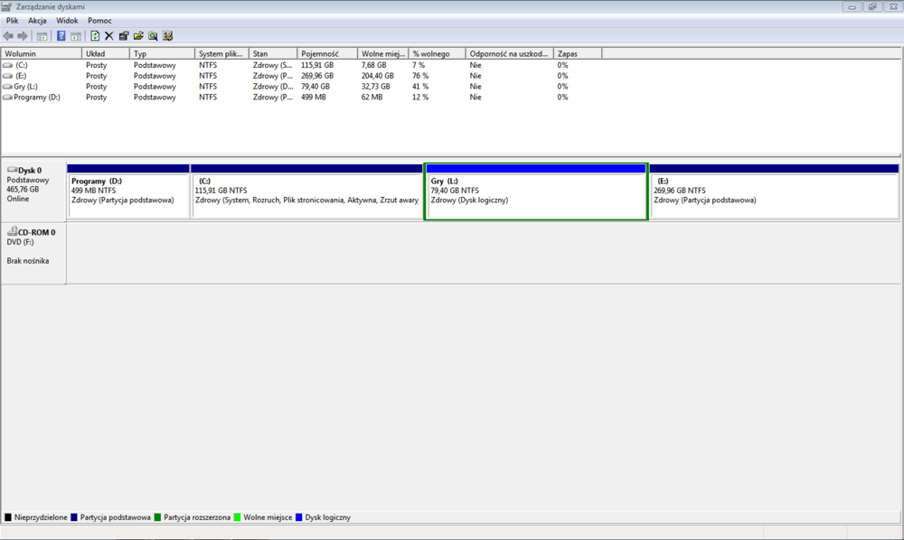Viewport: 904px width, 540px height.
Task: Open the Pomoc menu
Action: pos(99,21)
